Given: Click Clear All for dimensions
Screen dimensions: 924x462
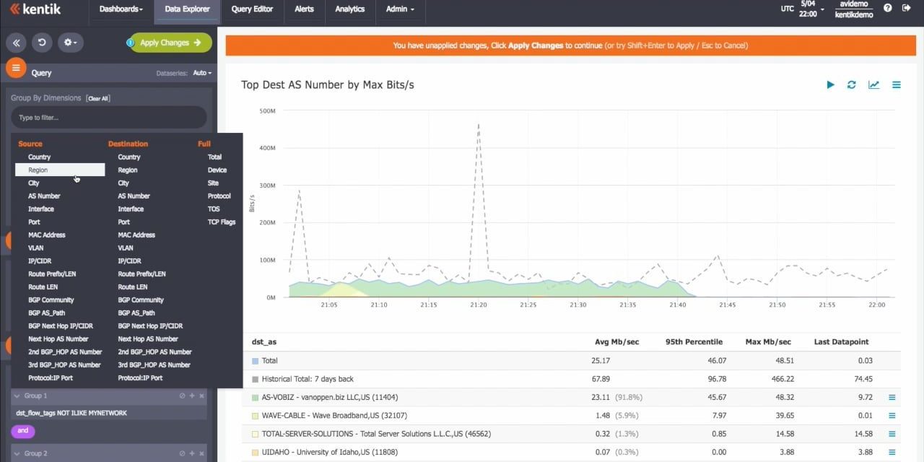Looking at the screenshot, I should 98,98.
